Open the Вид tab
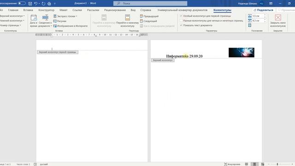This screenshot has height=166, width=295. (133, 10)
